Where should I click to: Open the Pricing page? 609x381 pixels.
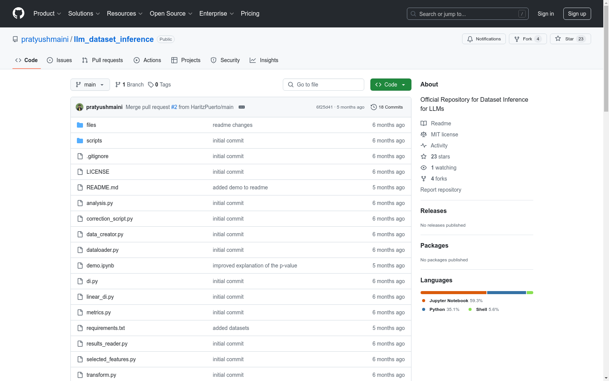point(250,13)
